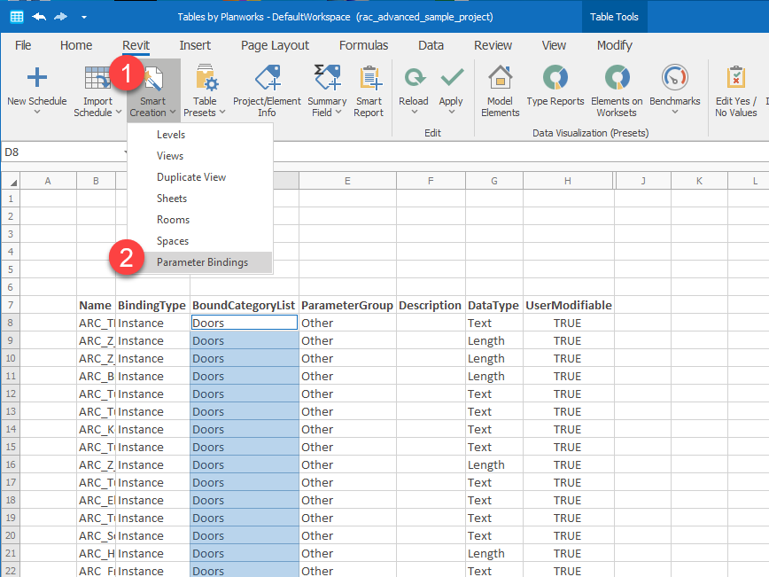Screen dimensions: 769x577
Task: Choose Views from Smart Creation menu
Action: [199, 156]
